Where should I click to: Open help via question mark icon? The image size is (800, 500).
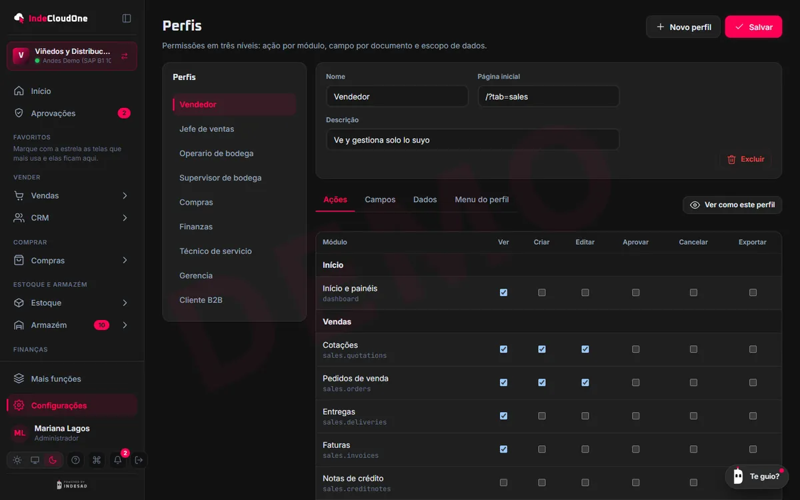coord(75,460)
